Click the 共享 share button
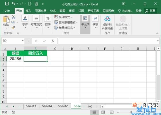 coord(150,11)
